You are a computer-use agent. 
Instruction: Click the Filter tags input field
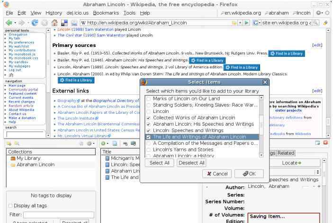coord(59,215)
